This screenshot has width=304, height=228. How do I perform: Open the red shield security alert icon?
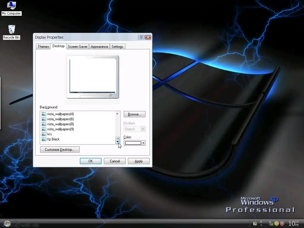pyautogui.click(x=282, y=224)
